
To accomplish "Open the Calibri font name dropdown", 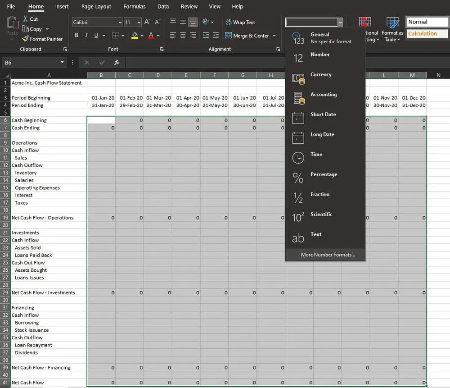I will [120, 23].
